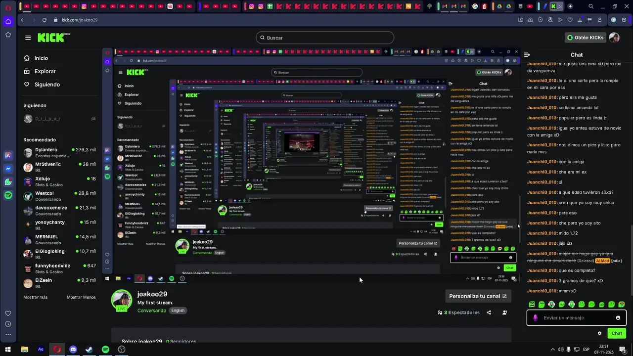
Task: Collapse list with Mostrar Menos
Action: coord(81,297)
